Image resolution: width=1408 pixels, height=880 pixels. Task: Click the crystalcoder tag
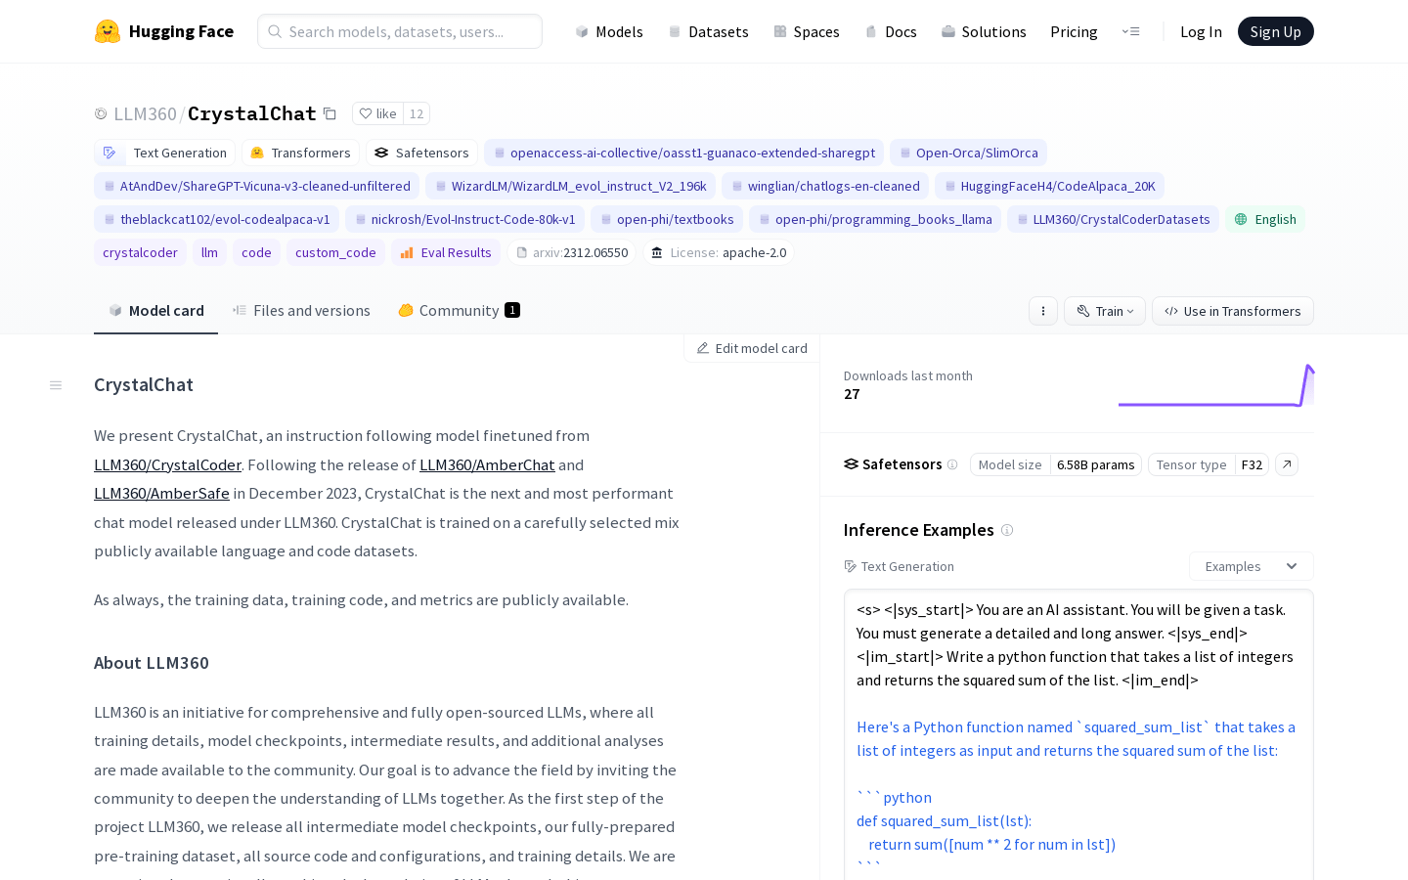pos(140,252)
